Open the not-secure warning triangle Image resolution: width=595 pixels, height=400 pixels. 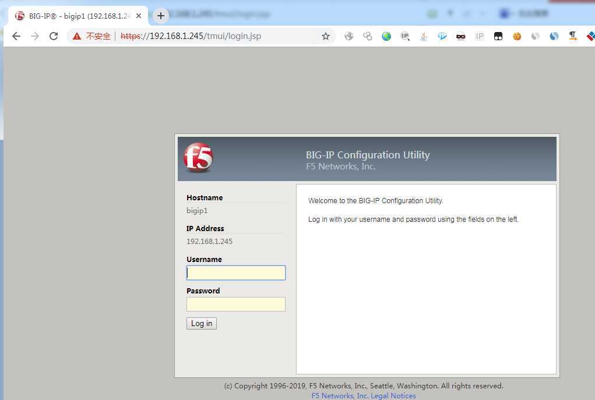point(77,36)
